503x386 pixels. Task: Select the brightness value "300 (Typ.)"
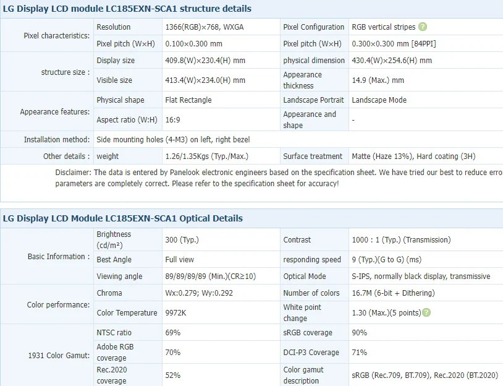pyautogui.click(x=182, y=240)
